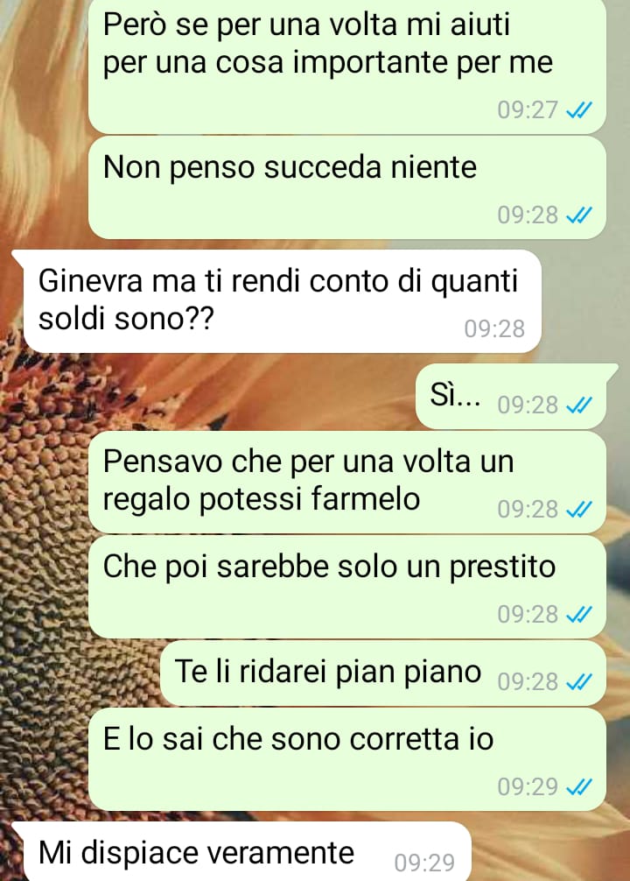Select the 'Mi dispiace veramente' message

pos(241,852)
